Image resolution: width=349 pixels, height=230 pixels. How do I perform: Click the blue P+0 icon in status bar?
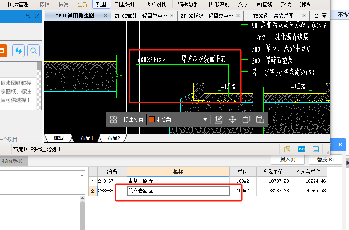(302, 149)
